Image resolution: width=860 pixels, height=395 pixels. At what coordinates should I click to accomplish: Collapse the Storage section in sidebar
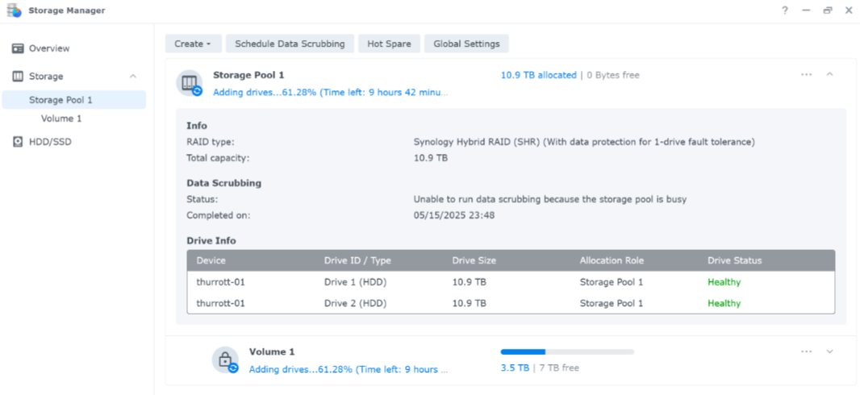133,76
